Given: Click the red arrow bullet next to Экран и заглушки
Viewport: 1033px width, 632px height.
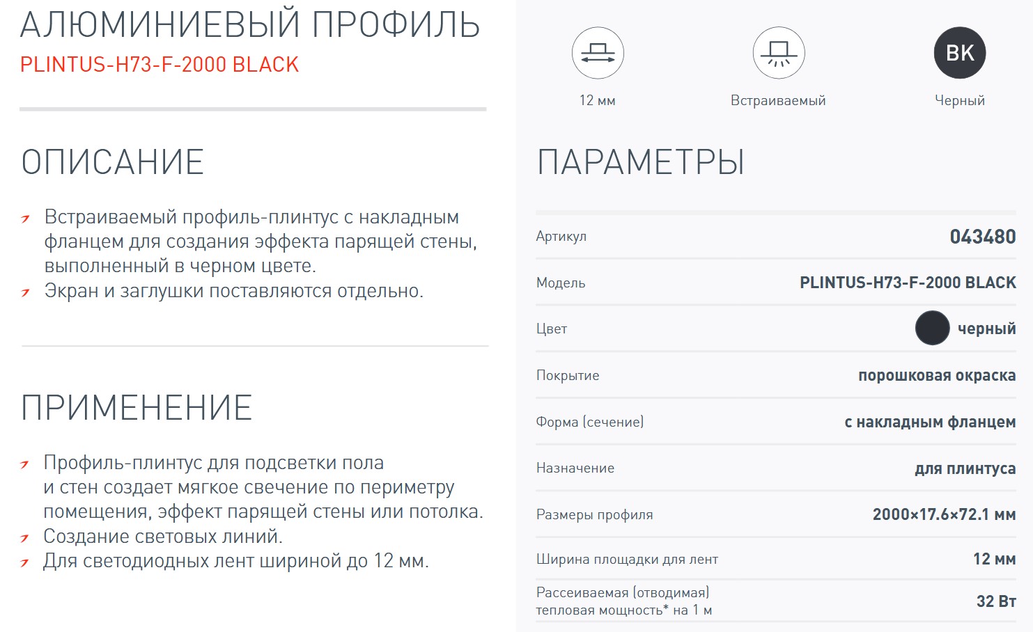Looking at the screenshot, I should point(25,292).
